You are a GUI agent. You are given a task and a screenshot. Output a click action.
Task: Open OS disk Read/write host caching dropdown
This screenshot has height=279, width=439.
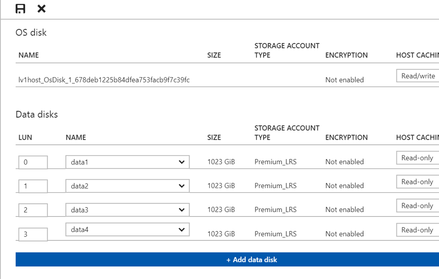point(418,76)
